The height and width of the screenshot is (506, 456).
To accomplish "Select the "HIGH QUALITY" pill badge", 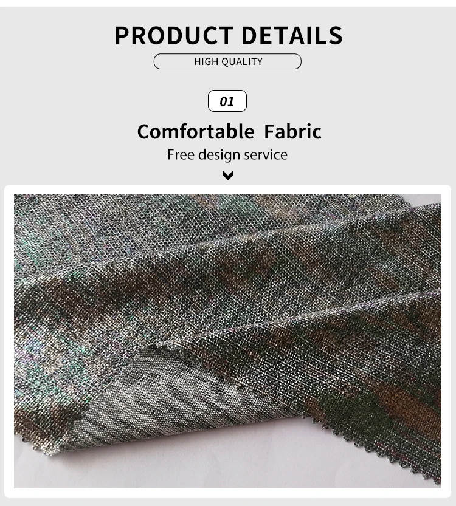I will point(227,61).
